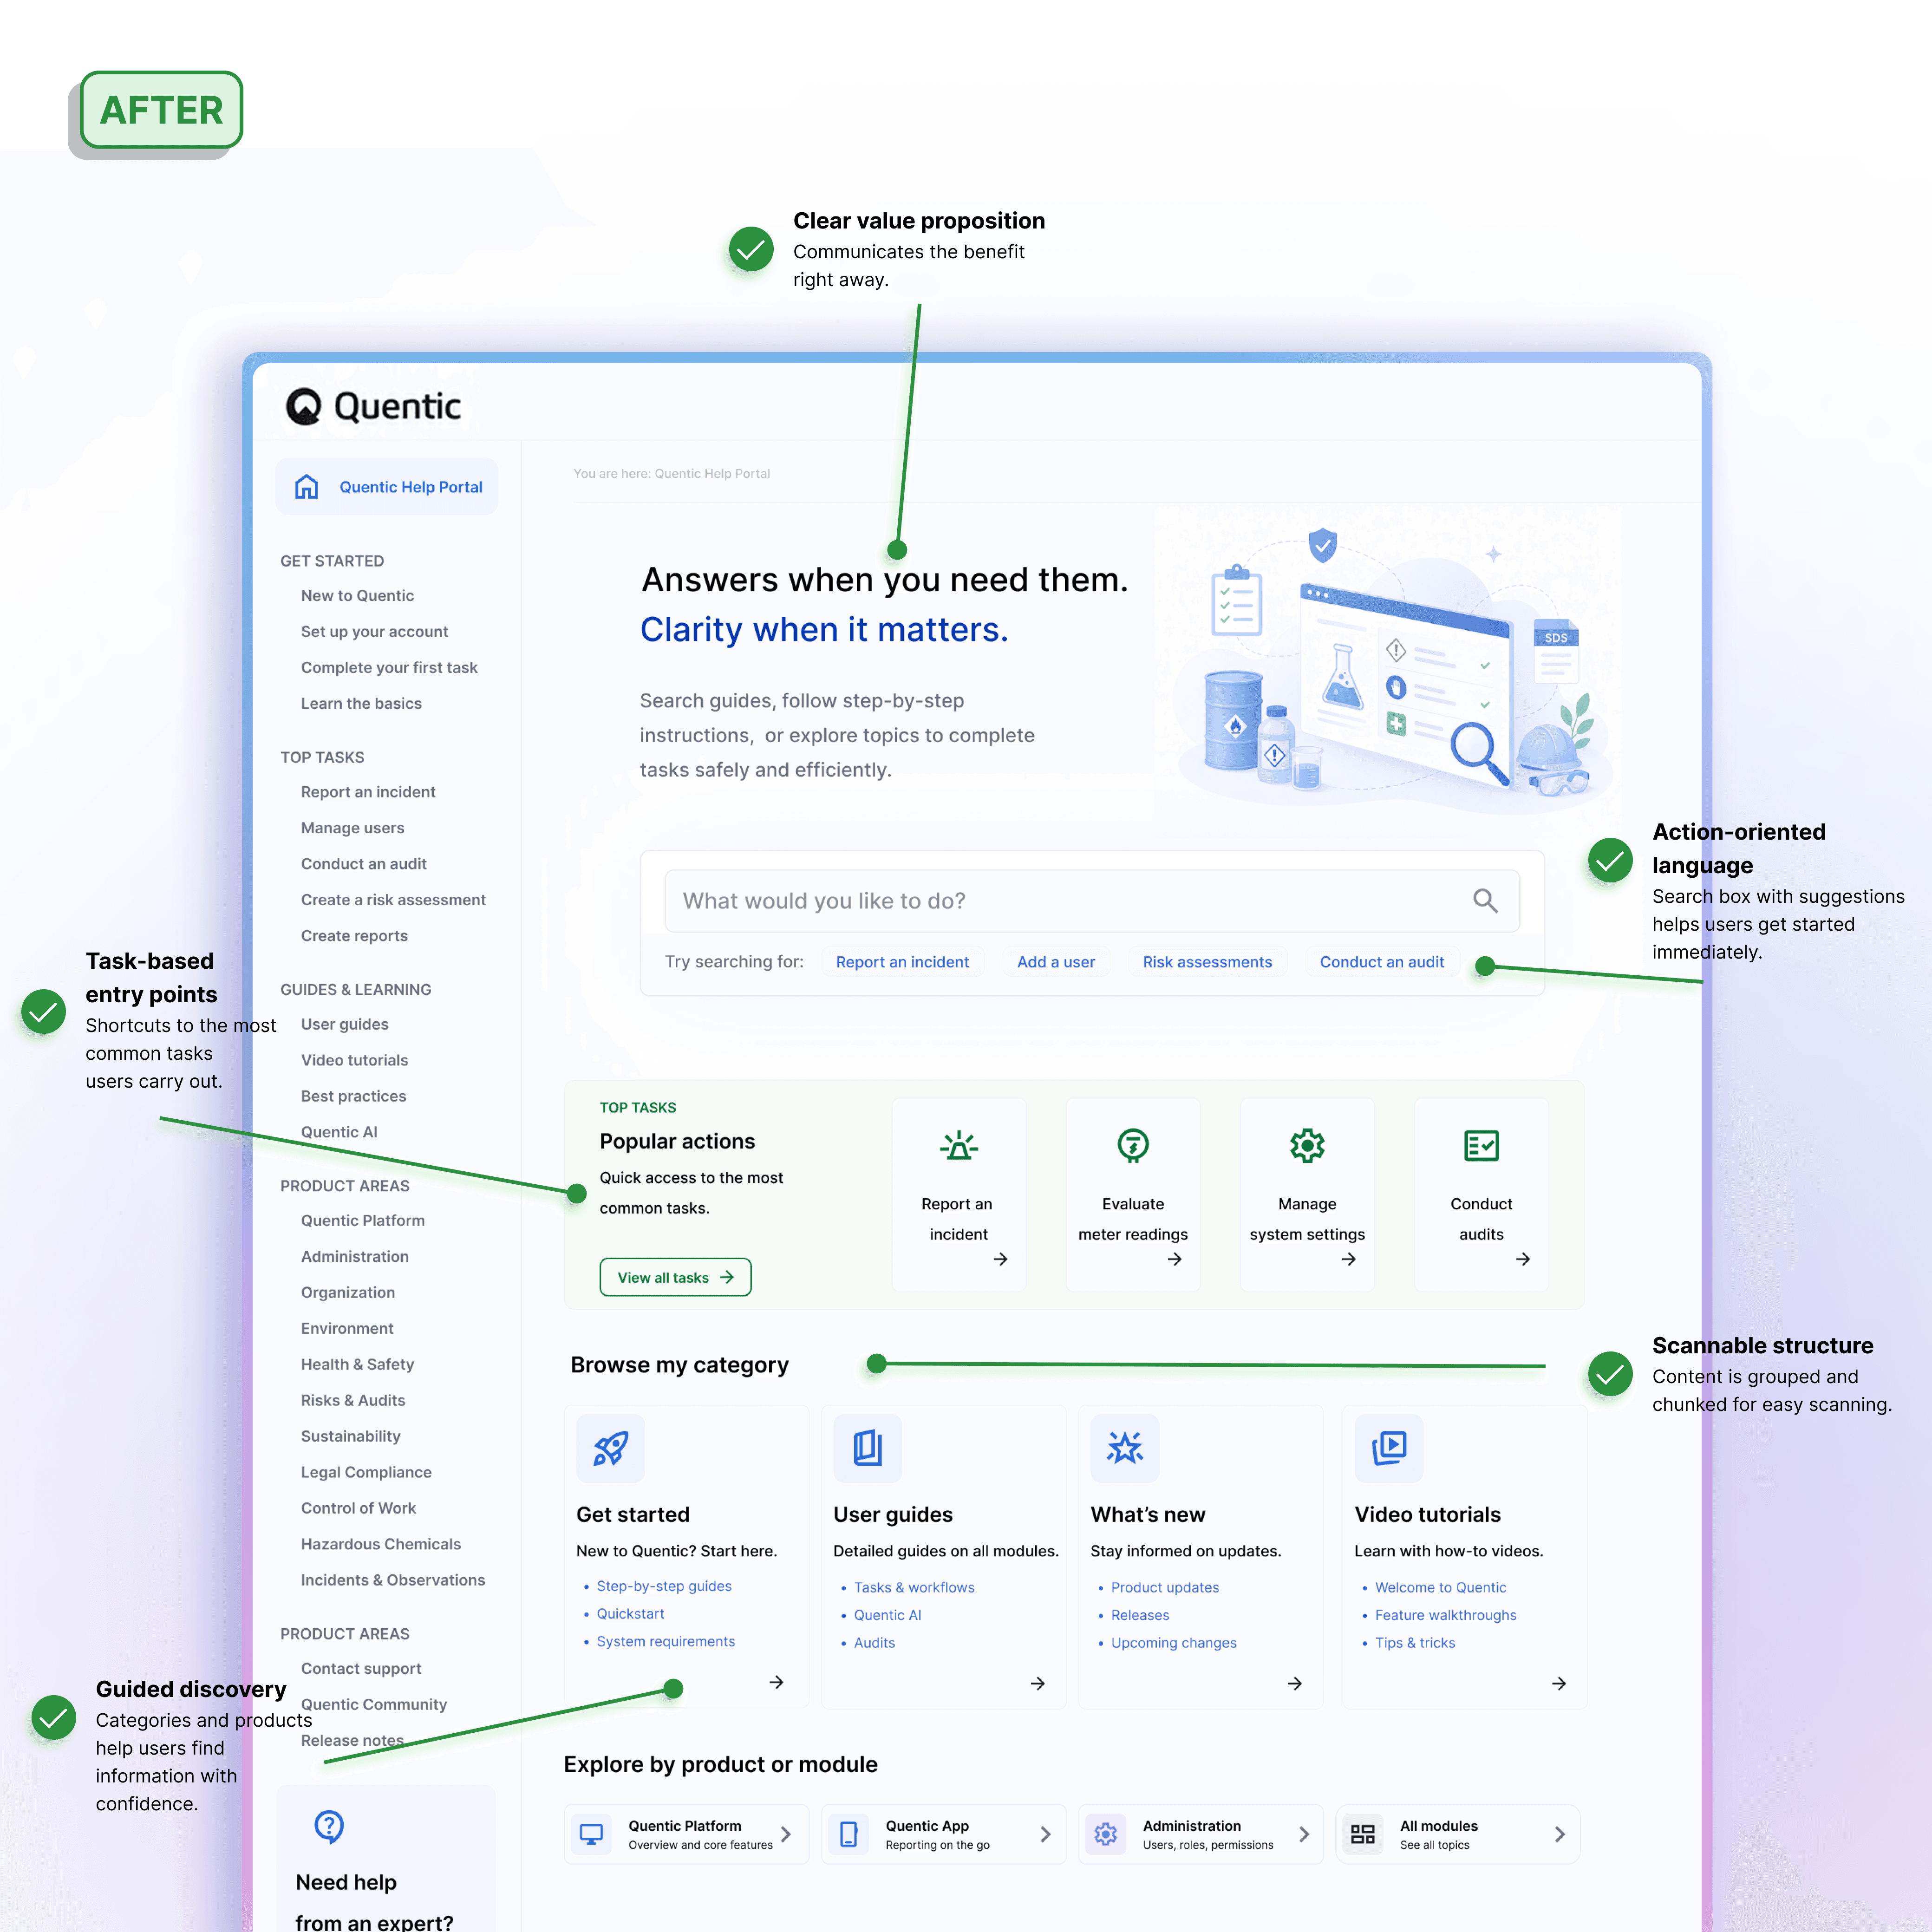Open the Step-by-step guides link
The image size is (1932, 1932).
point(664,1586)
